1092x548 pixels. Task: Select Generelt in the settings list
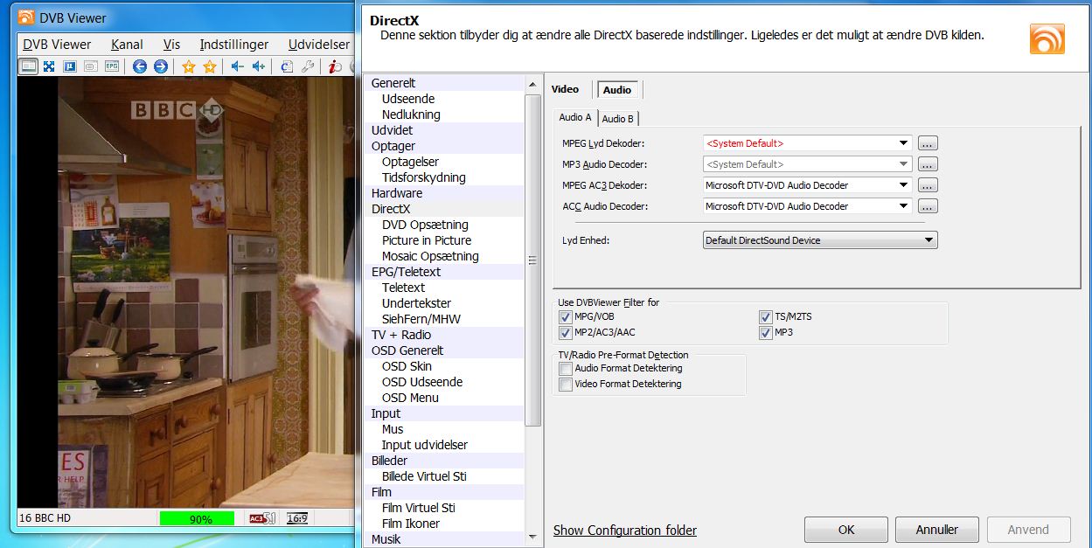tap(393, 83)
